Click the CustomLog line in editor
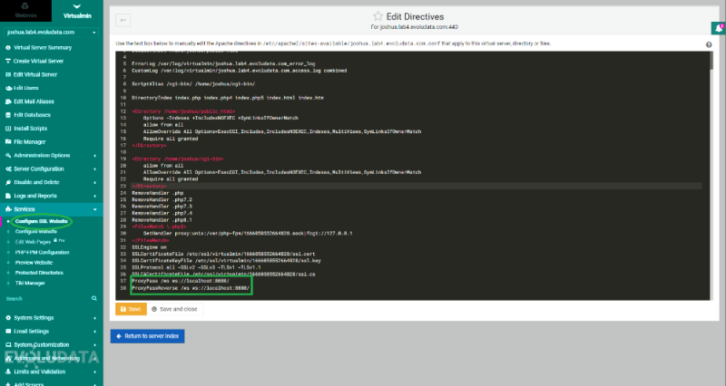This screenshot has height=386, width=726. (x=239, y=71)
